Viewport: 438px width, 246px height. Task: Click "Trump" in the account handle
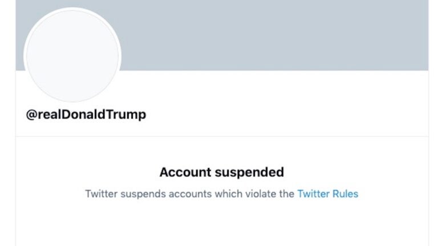coord(128,114)
